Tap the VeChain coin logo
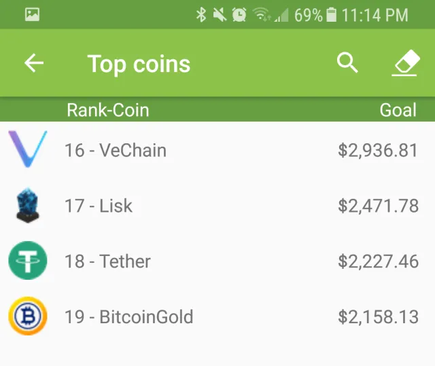This screenshot has width=435, height=366. [28, 149]
